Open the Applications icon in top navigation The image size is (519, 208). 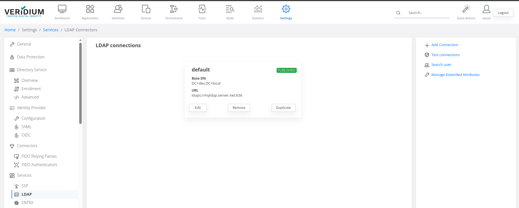pos(90,9)
